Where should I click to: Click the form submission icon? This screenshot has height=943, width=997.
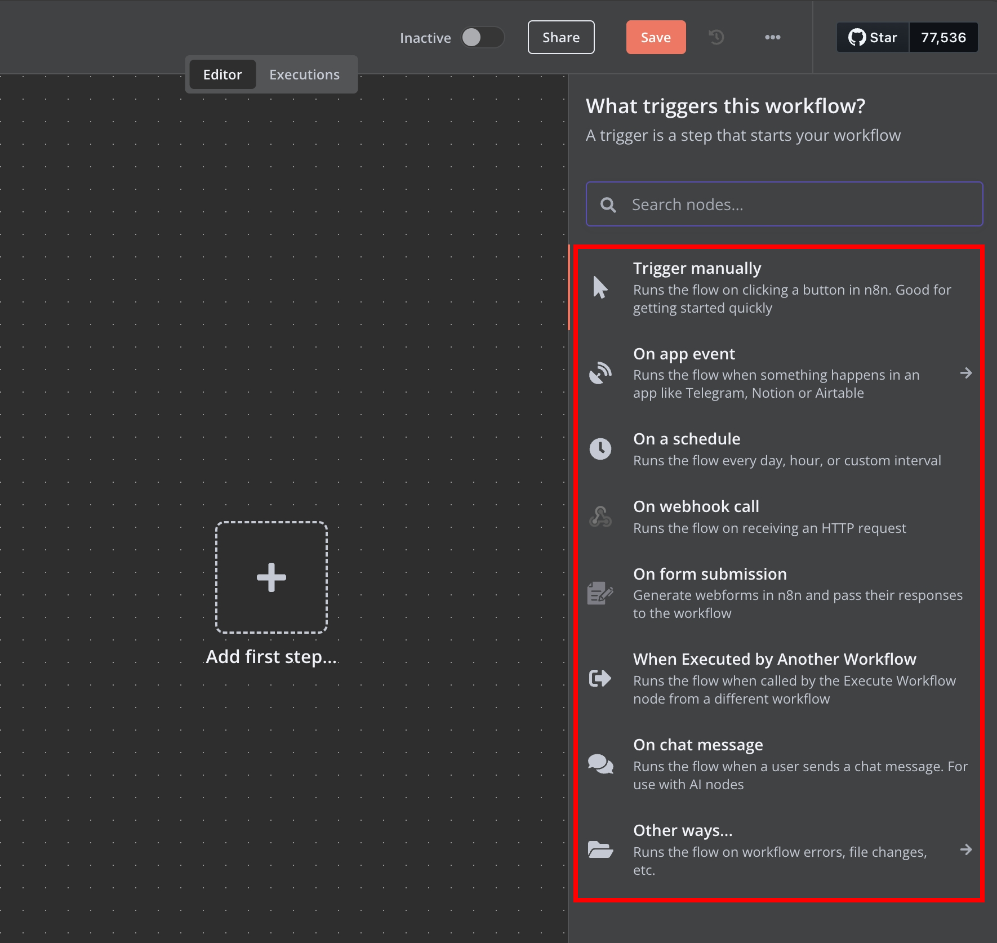(600, 593)
